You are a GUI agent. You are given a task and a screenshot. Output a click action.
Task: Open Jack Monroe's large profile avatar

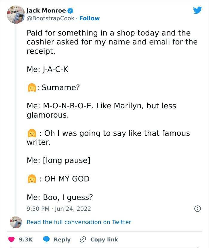coord(16,14)
